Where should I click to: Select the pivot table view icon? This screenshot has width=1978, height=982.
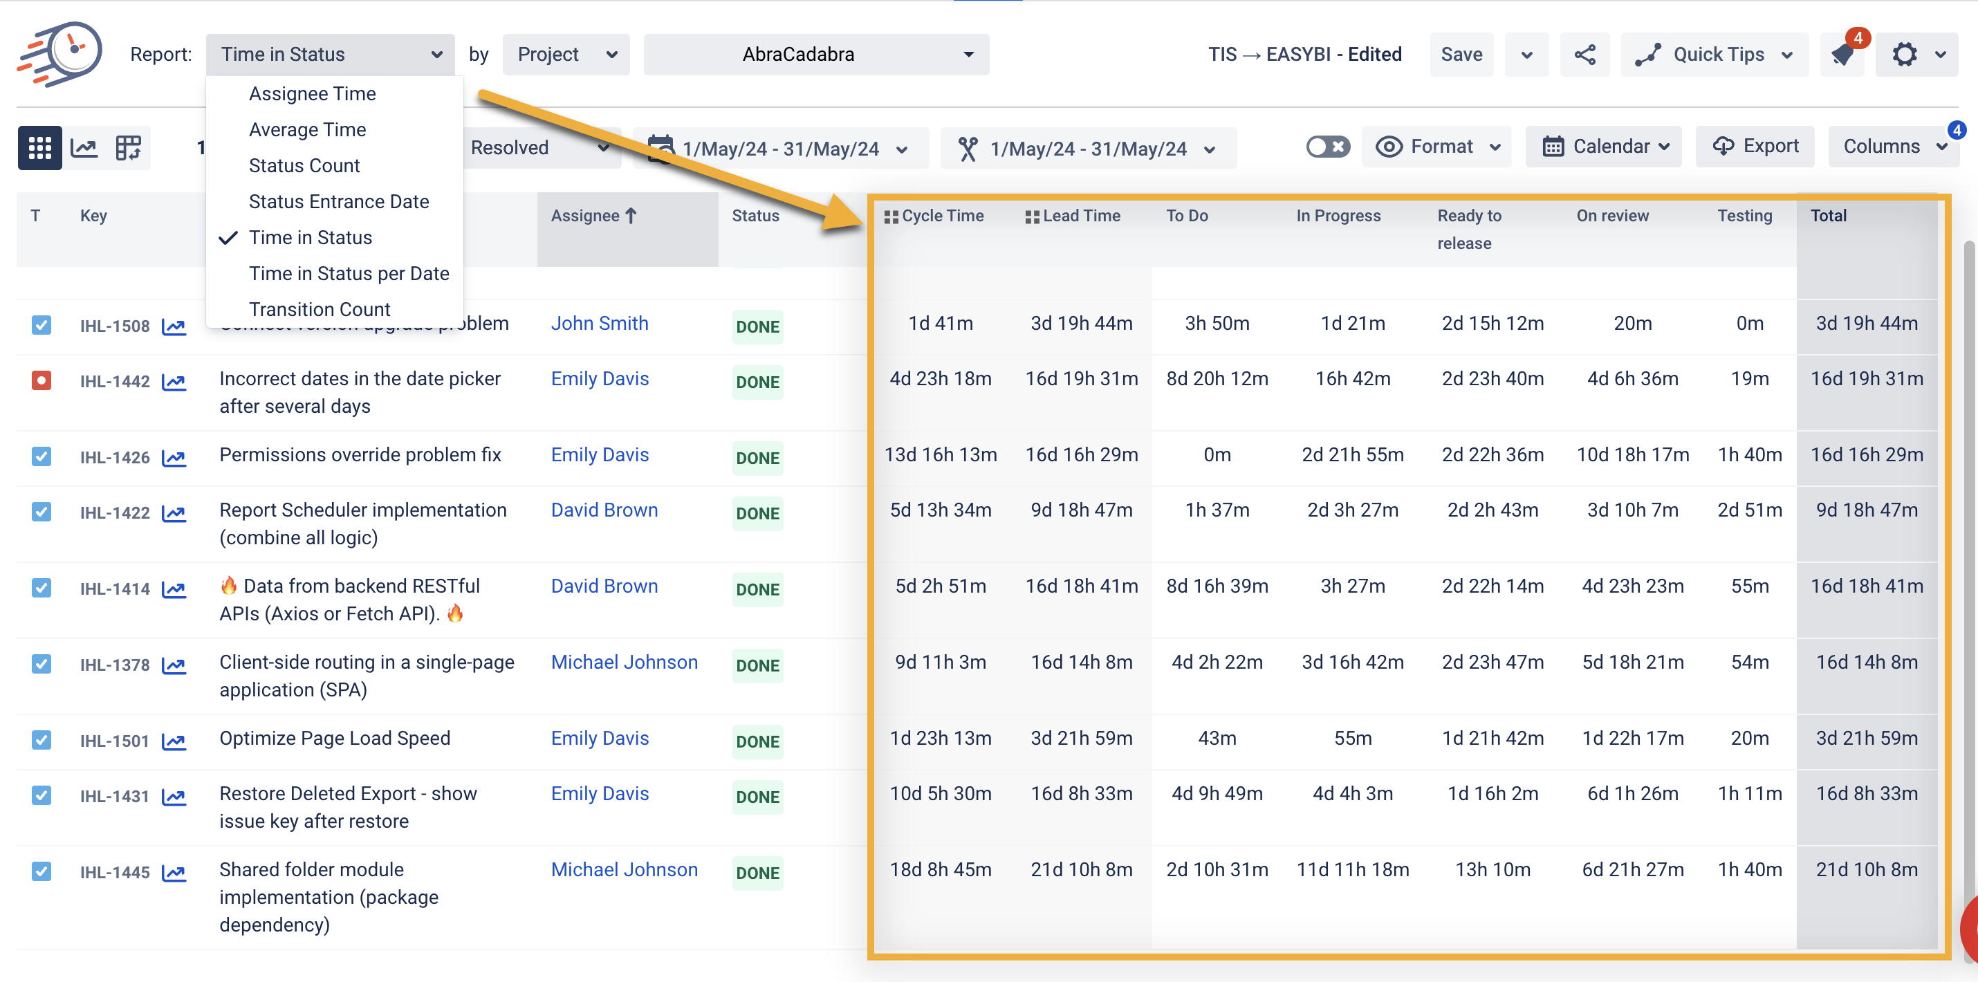click(x=128, y=147)
